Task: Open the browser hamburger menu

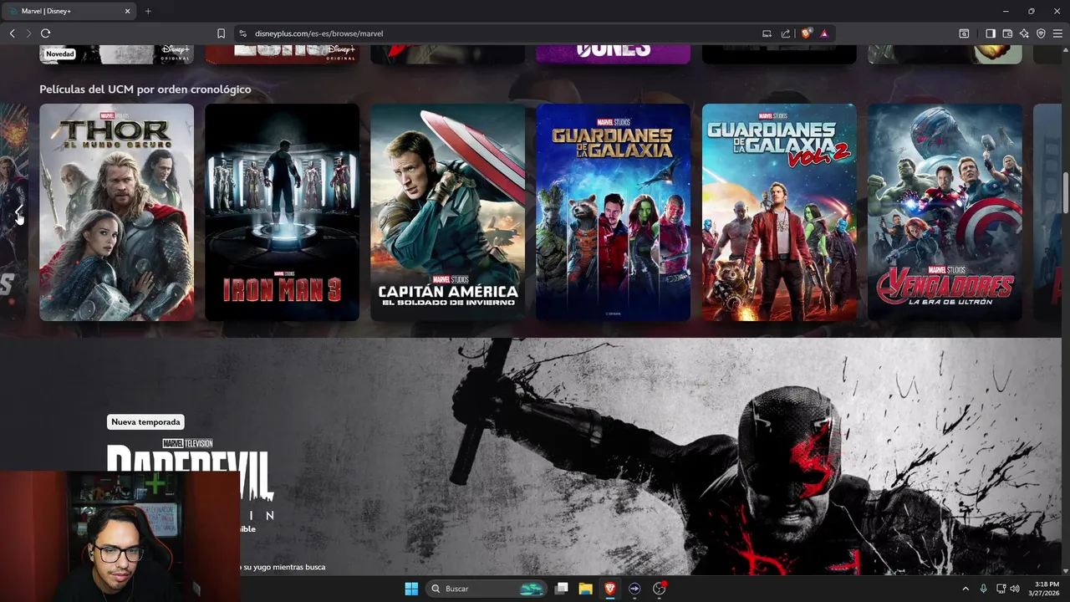Action: point(1057,33)
